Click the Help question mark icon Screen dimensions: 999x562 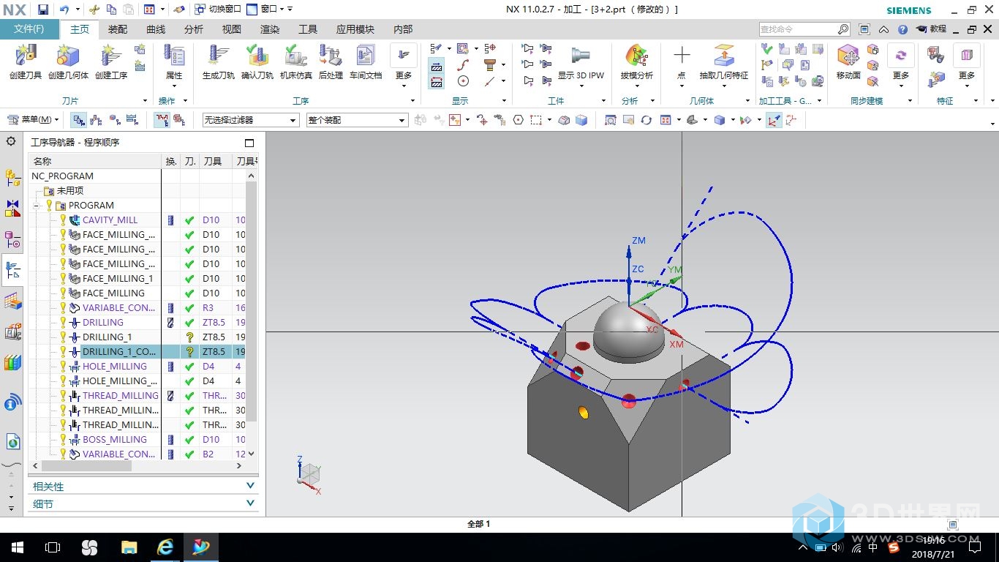[x=902, y=29]
